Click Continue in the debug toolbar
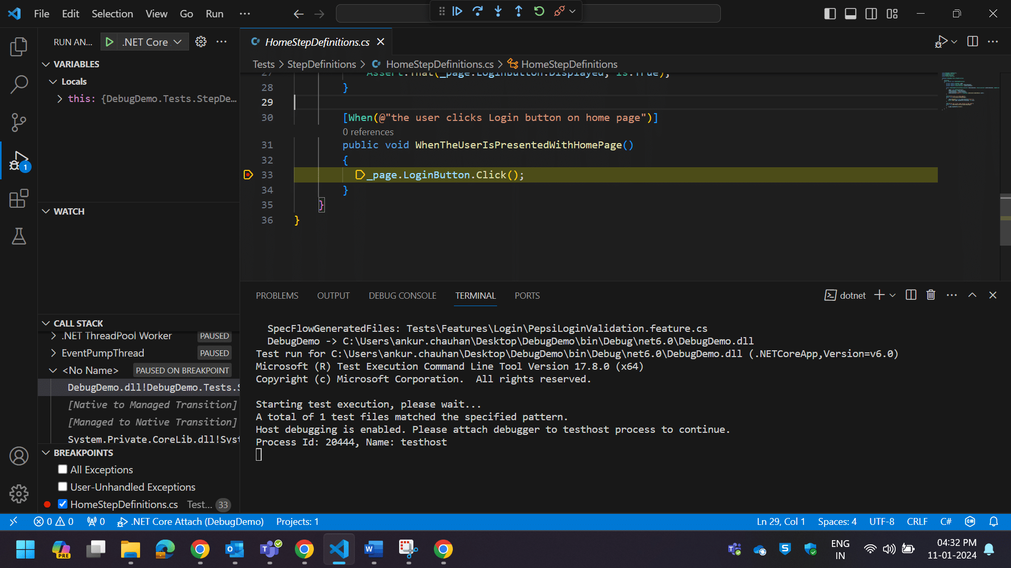1011x568 pixels. click(x=457, y=12)
